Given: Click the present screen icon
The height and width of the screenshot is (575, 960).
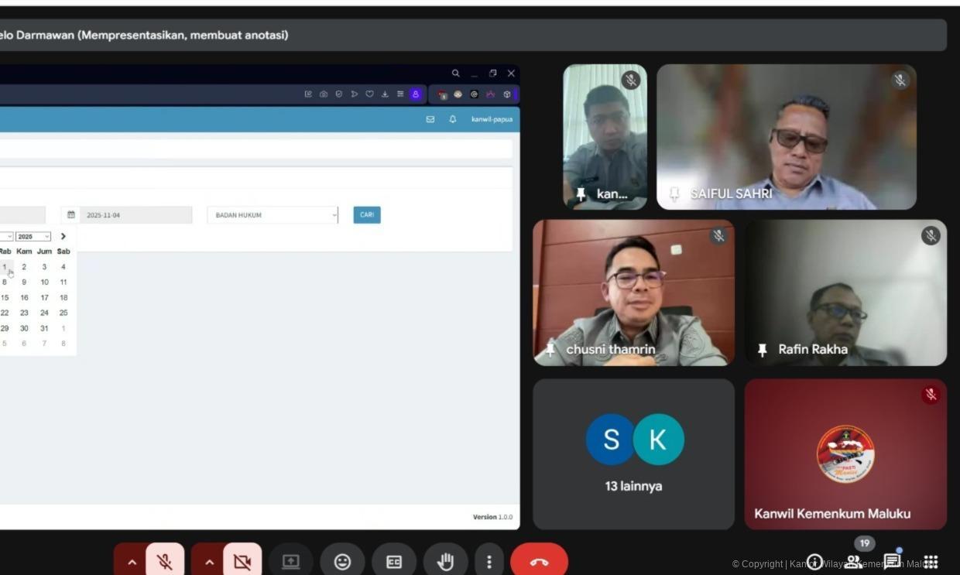Looking at the screenshot, I should [290, 562].
